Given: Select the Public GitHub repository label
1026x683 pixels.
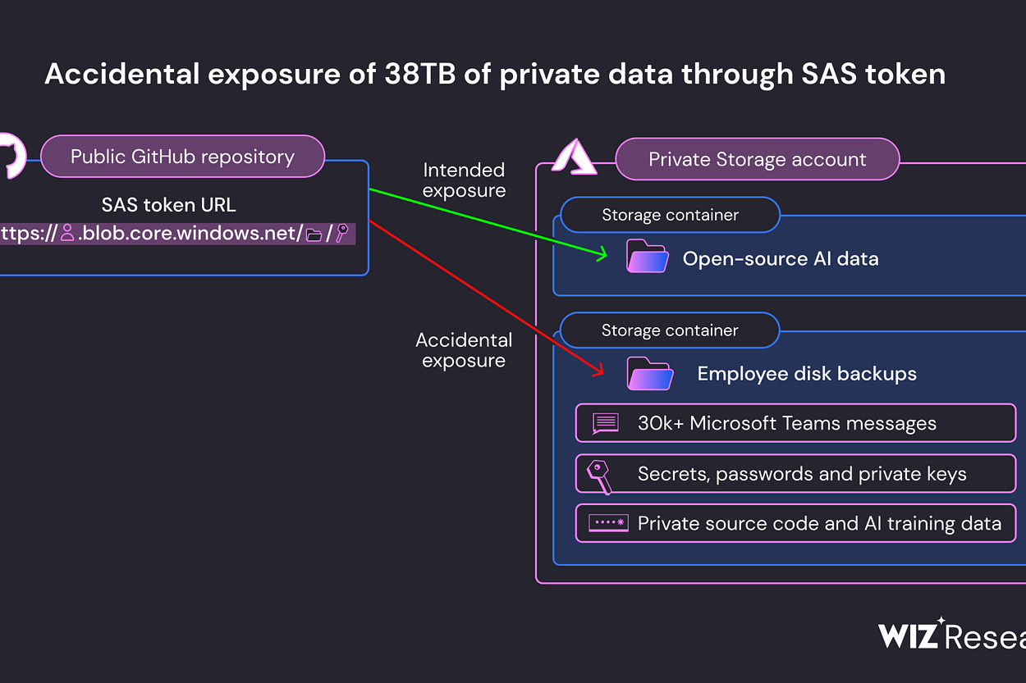Looking at the screenshot, I should pos(182,157).
